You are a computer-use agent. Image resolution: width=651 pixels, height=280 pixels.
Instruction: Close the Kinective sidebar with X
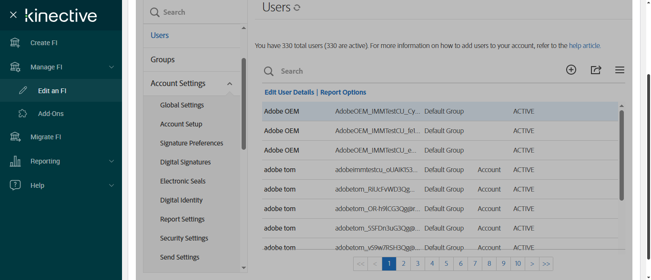13,15
